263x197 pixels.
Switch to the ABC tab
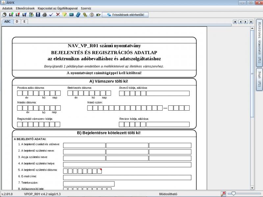coord(7,21)
